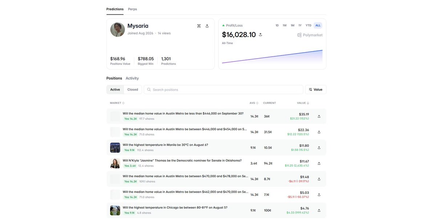Sort table by MARKET column
The image size is (436, 219).
pyautogui.click(x=117, y=103)
